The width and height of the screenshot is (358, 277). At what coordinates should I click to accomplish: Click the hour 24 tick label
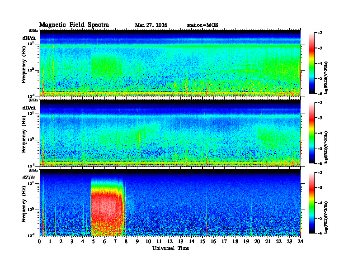pos(301,242)
